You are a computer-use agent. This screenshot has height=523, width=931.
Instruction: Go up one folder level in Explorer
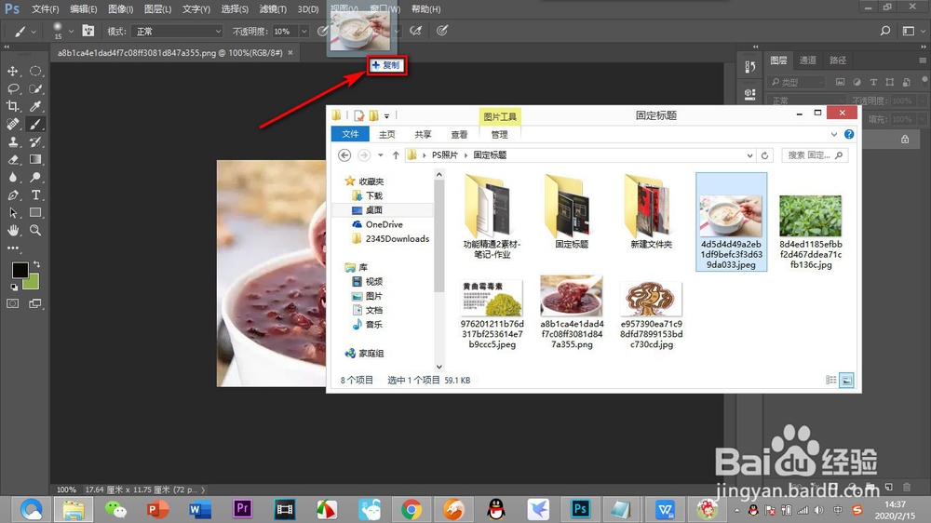point(396,154)
